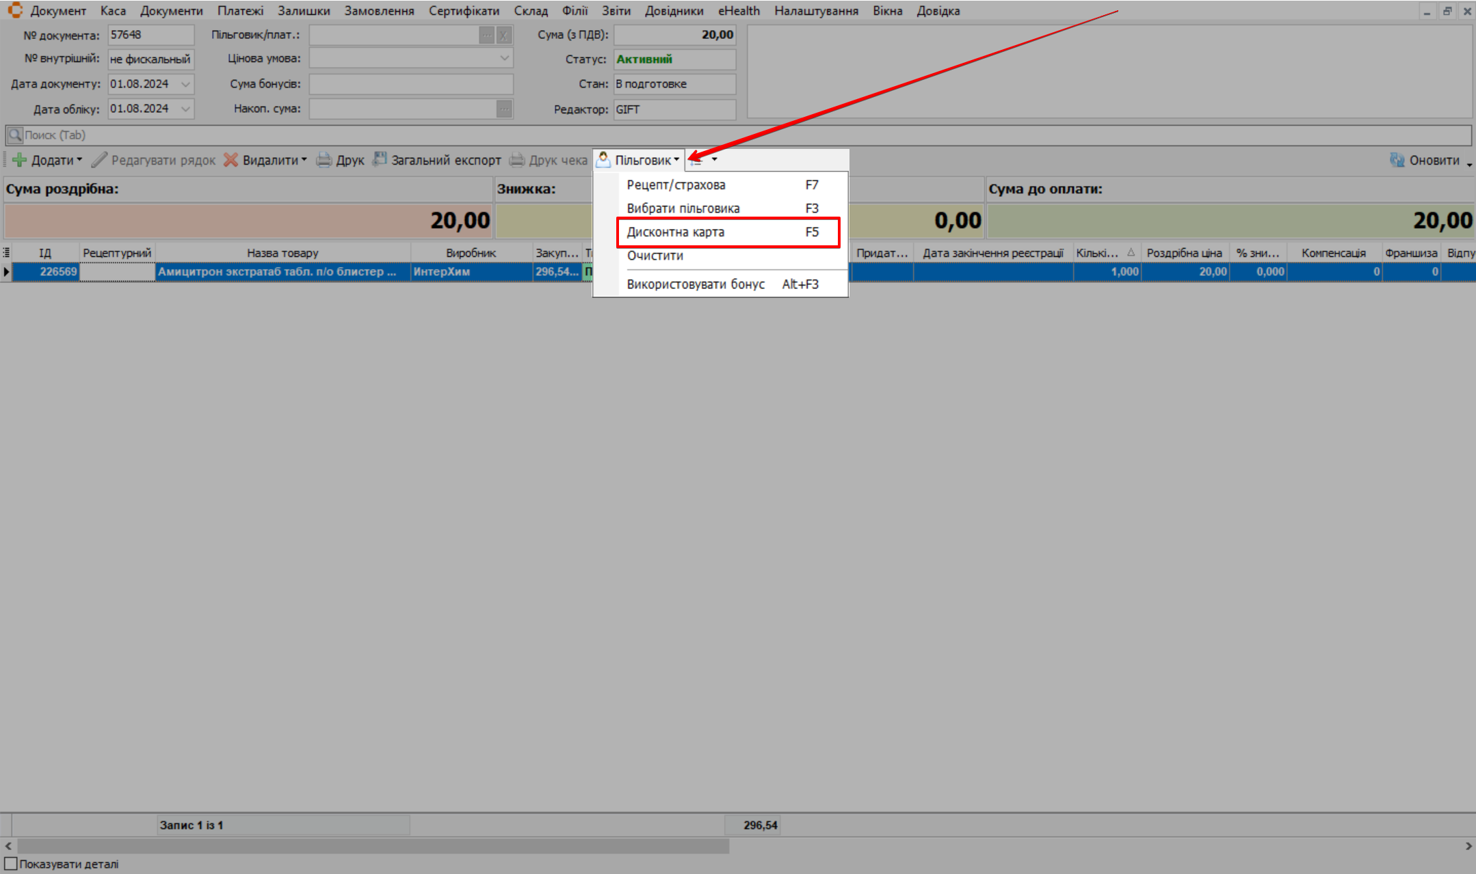Click ellipsis button next to Пільговик/плат. field
The image size is (1476, 874).
click(486, 35)
